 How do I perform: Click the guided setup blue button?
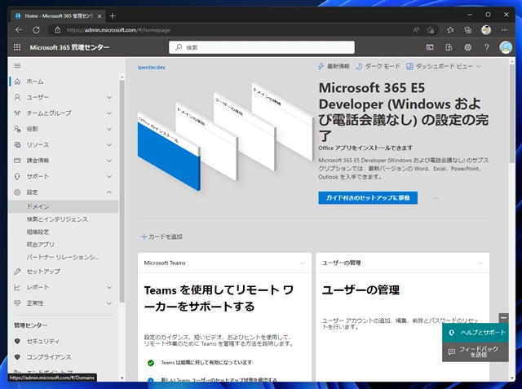pos(368,197)
